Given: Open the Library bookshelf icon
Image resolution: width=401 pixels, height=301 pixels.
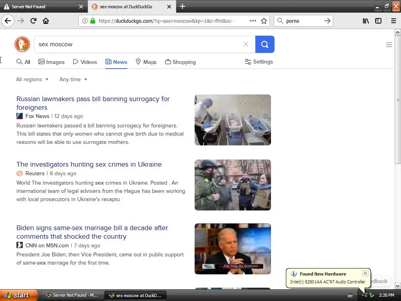Looking at the screenshot, I should [x=366, y=21].
